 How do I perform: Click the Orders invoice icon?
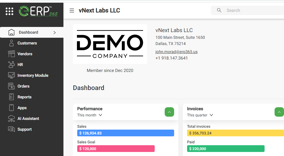click(11, 86)
